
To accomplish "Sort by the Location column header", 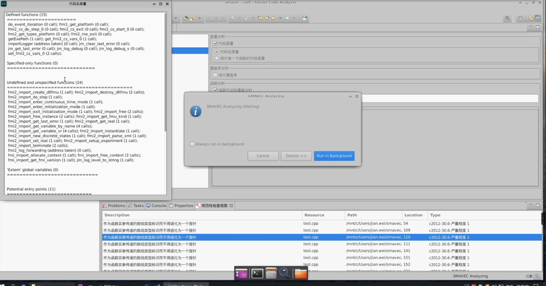I will click(415, 215).
